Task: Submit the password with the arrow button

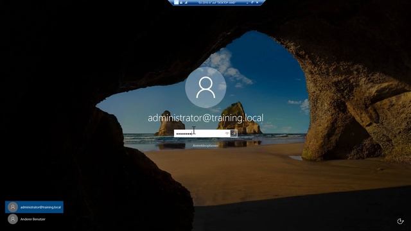Action: click(x=234, y=133)
